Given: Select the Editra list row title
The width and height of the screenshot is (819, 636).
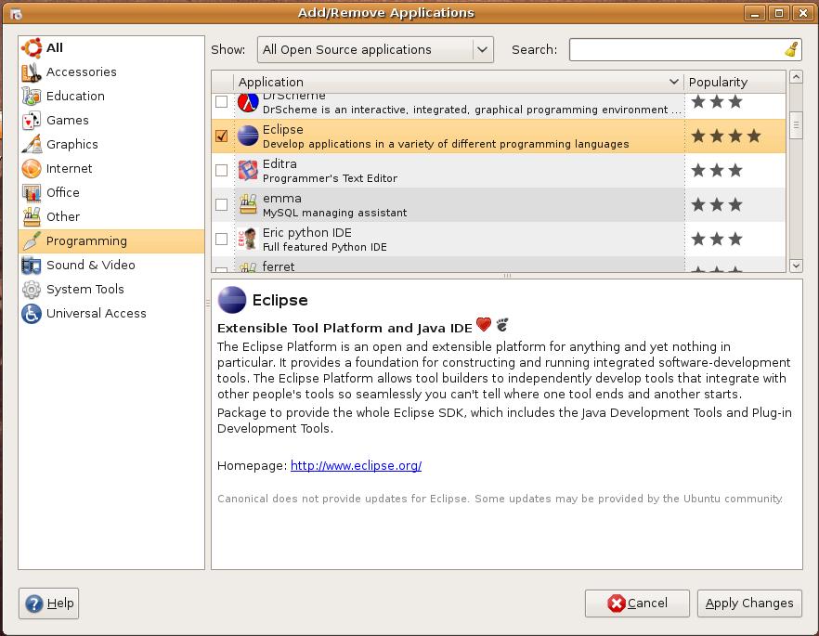Looking at the screenshot, I should tap(279, 164).
